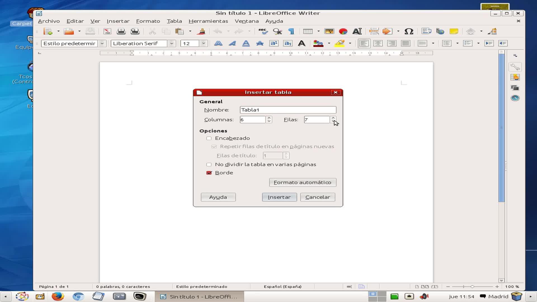Open the paragraph style dropdown

pos(102,43)
